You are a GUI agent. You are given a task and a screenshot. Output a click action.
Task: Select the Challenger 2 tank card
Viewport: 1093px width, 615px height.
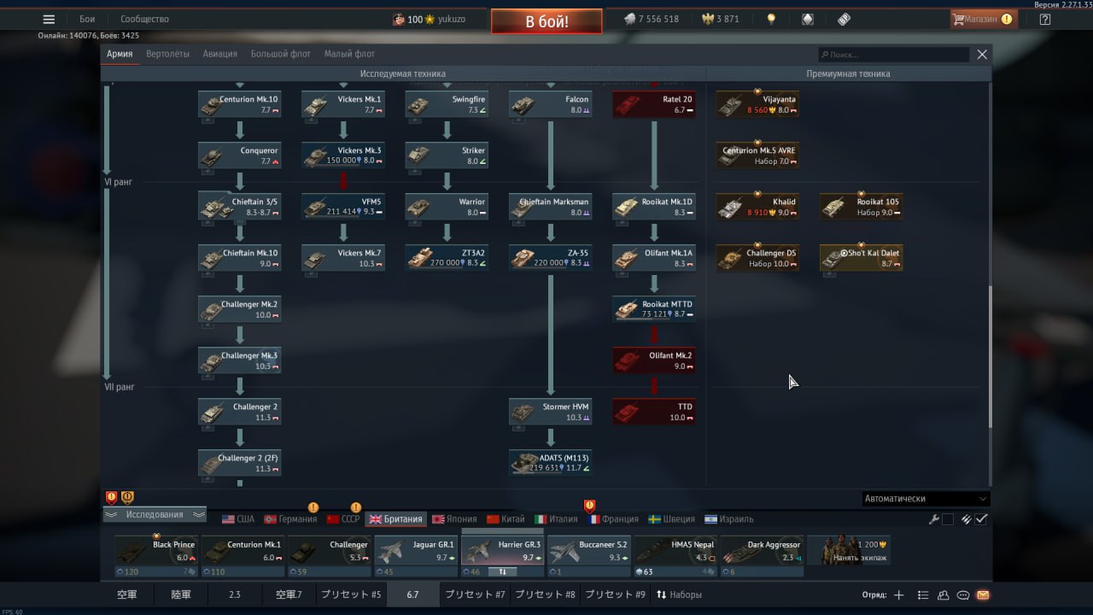(240, 413)
